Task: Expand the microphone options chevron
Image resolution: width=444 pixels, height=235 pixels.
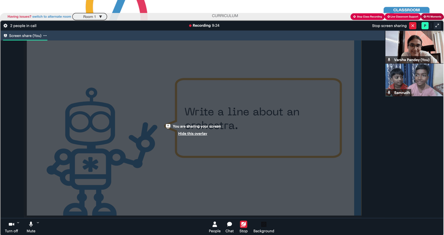Action: click(x=38, y=223)
